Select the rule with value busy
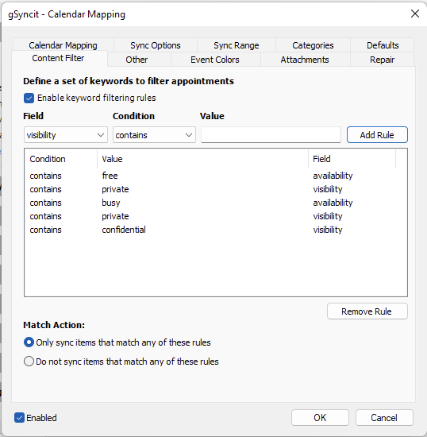This screenshot has width=427, height=437. [215, 203]
